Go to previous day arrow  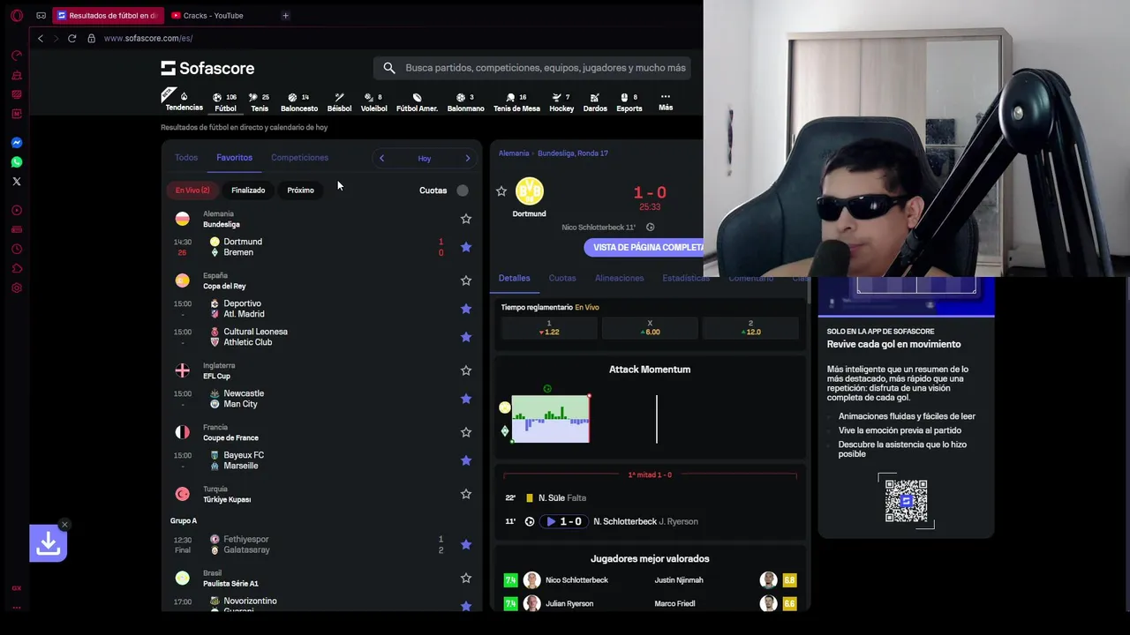point(381,158)
